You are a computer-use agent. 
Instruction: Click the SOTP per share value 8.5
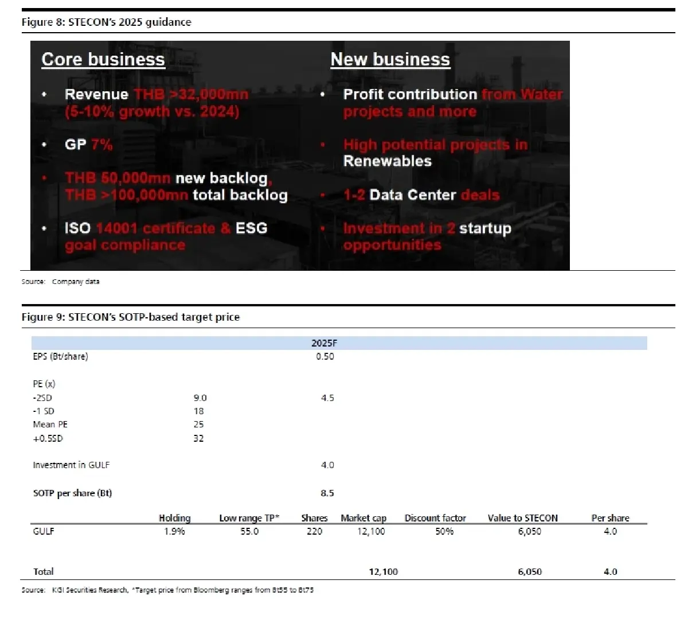click(326, 493)
